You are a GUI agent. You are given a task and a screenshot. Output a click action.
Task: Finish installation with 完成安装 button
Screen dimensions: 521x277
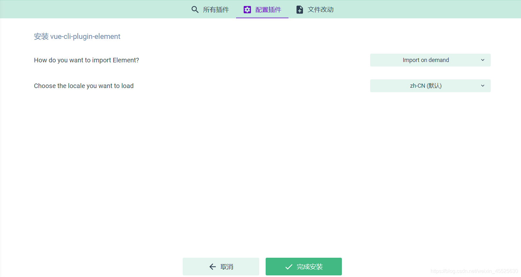(x=304, y=266)
